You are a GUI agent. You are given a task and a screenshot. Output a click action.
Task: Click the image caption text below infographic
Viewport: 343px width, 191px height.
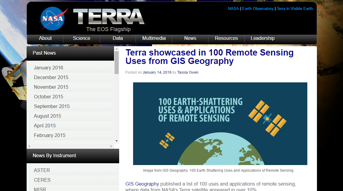[x=218, y=170]
